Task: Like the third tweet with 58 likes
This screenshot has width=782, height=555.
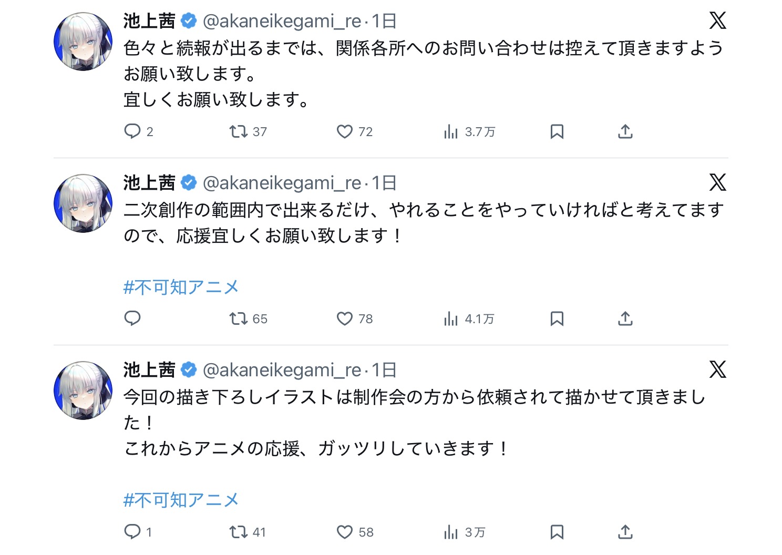Action: click(345, 532)
